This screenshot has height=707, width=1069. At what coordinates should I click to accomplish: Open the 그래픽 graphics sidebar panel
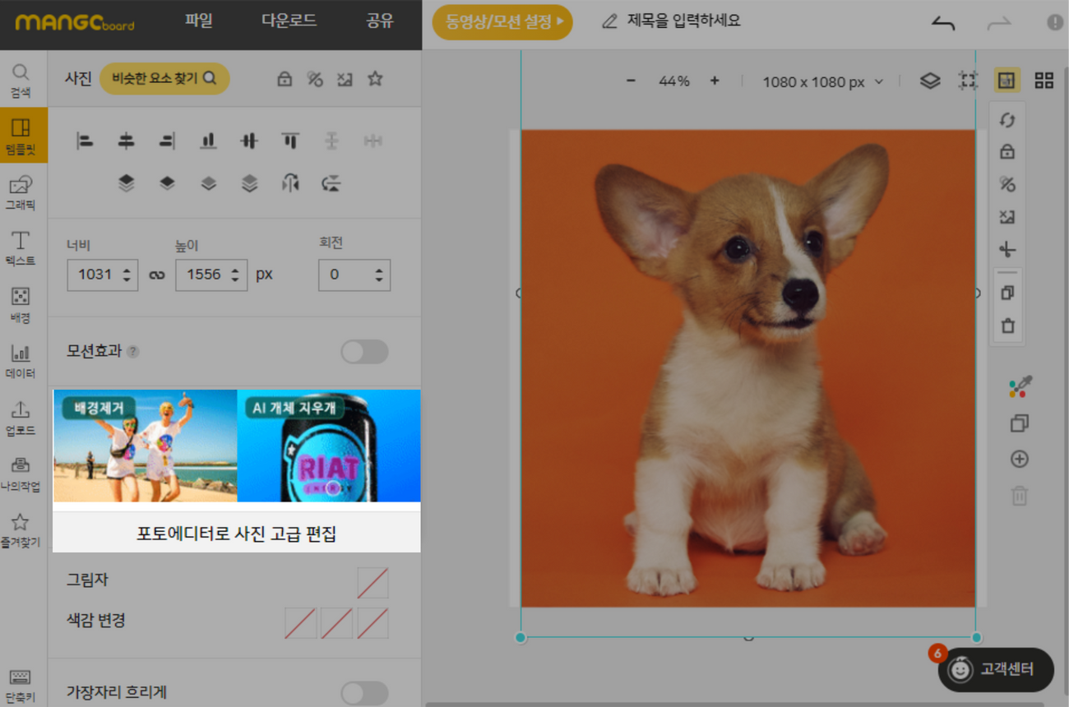[21, 192]
